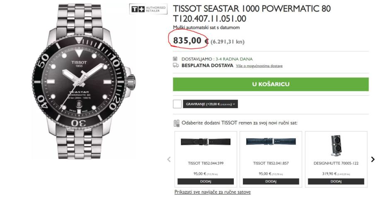Open Više o mogućnostima dostave link

click(259, 66)
